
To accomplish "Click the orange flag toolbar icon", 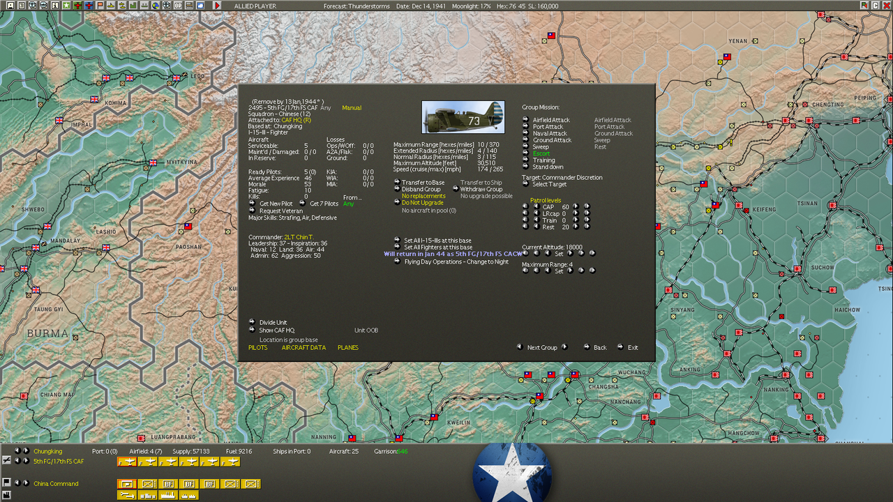I will 100,6.
